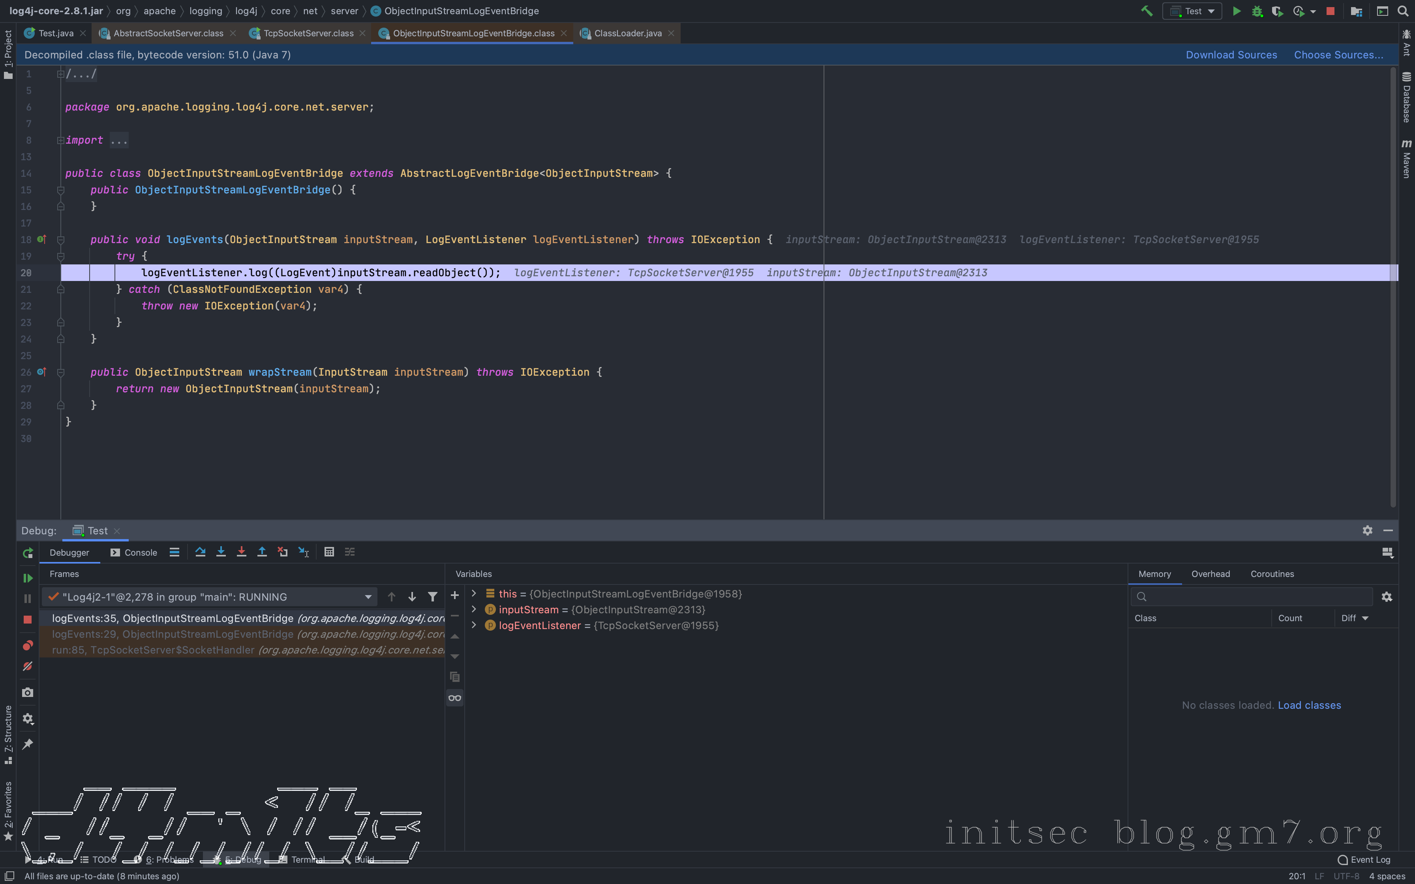Toggle the Mute Breakpoints icon

coord(28,666)
